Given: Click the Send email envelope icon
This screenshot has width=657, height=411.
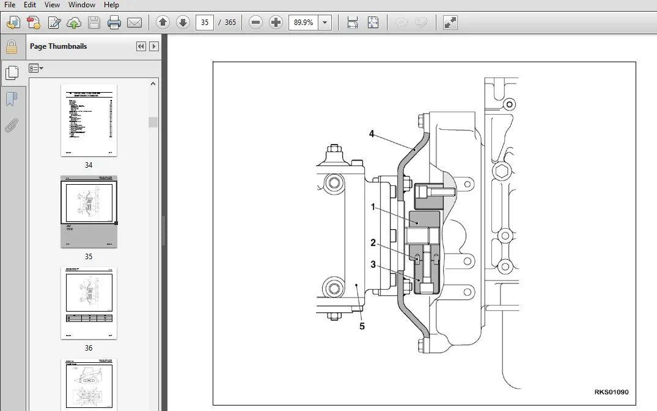Looking at the screenshot, I should coord(134,23).
